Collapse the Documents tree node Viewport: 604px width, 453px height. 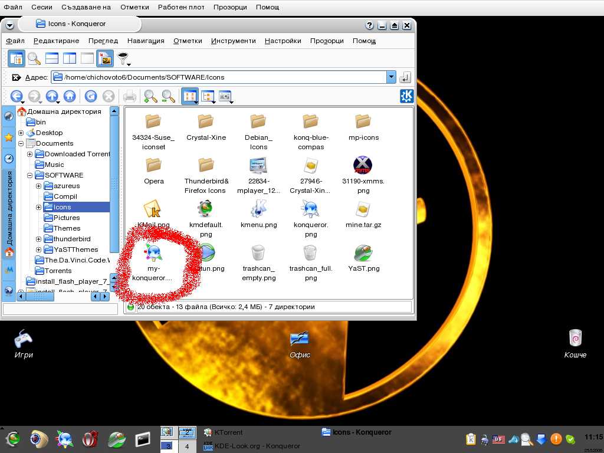[21, 144]
